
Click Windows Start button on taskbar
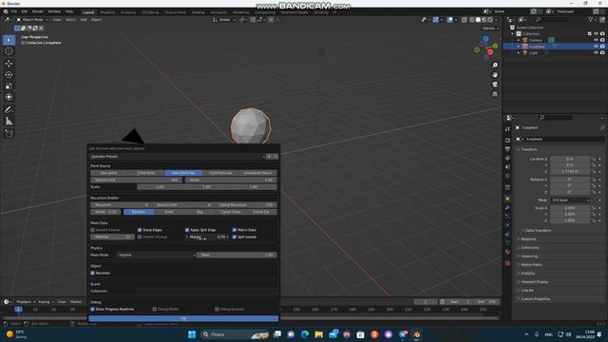(192, 334)
